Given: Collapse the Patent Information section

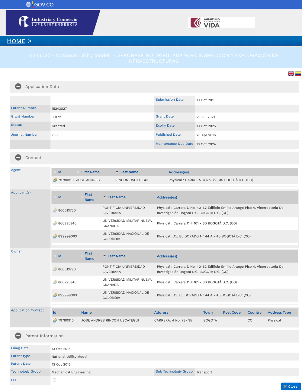Looking at the screenshot, I should click(x=18, y=336).
